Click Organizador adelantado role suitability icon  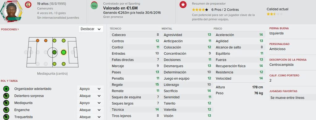click(6, 89)
